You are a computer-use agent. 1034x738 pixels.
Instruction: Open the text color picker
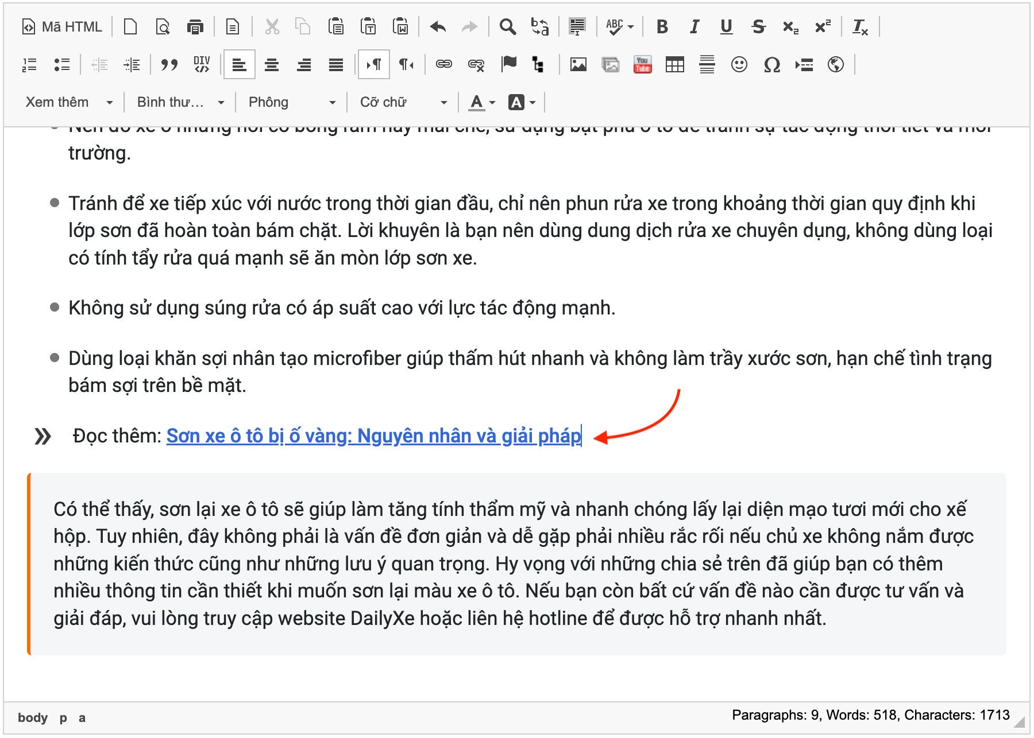(x=481, y=103)
